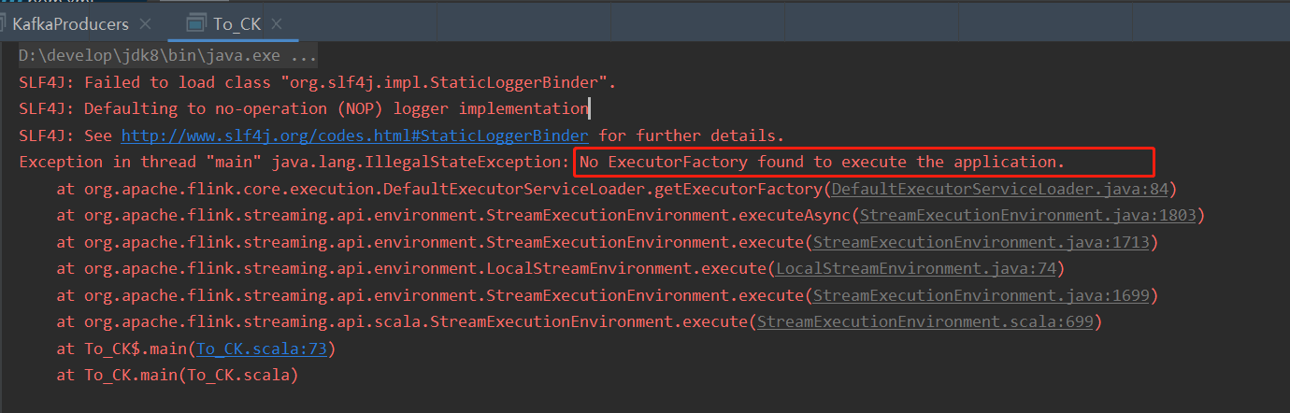Close the To_CK run tab

[277, 23]
